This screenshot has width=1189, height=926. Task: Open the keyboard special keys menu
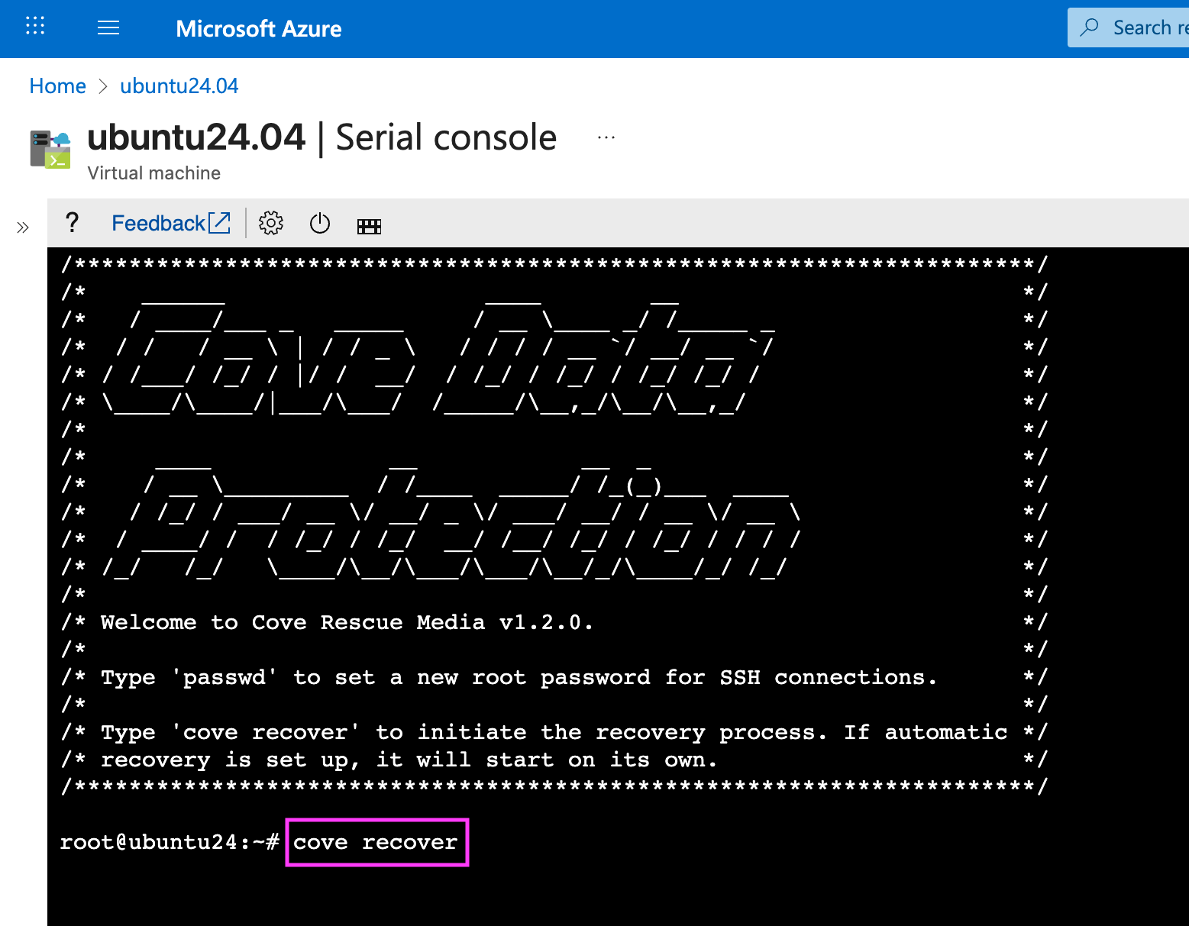click(x=369, y=226)
